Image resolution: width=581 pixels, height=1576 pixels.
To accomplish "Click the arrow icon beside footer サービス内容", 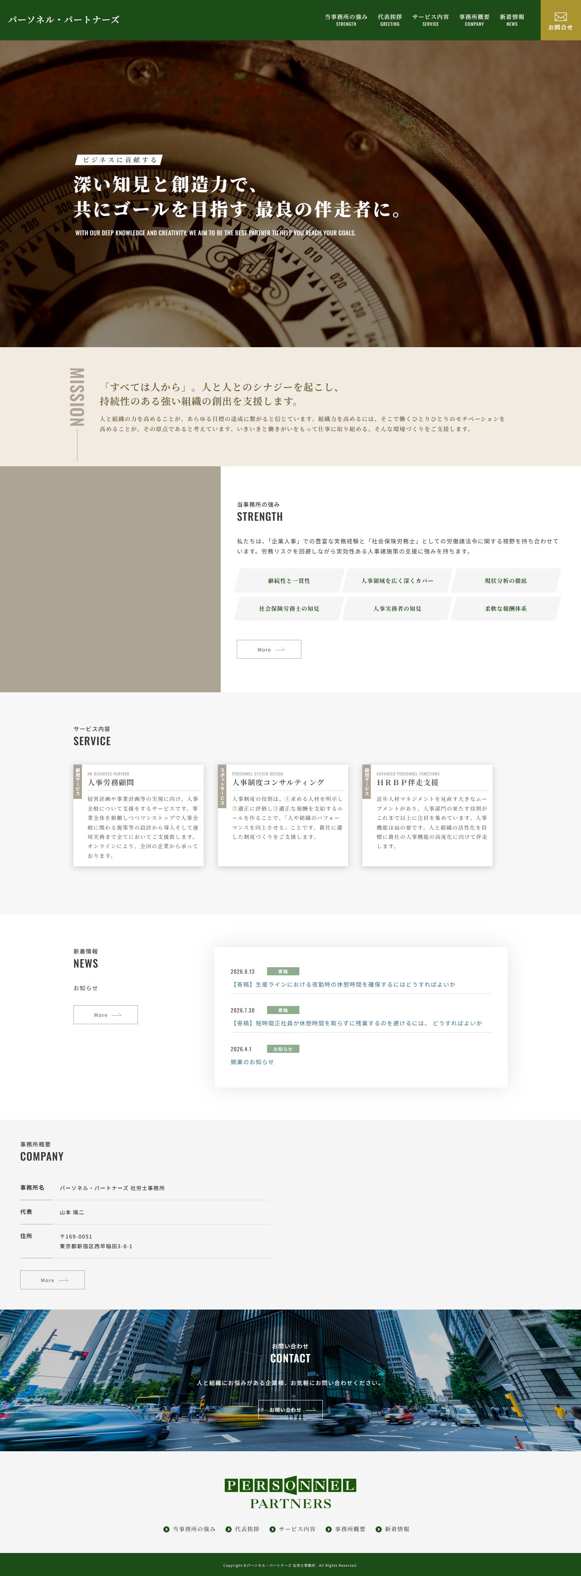I will click(273, 1529).
